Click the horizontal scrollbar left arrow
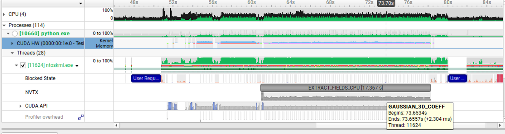Image resolution: width=505 pixels, height=134 pixels. click(117, 125)
